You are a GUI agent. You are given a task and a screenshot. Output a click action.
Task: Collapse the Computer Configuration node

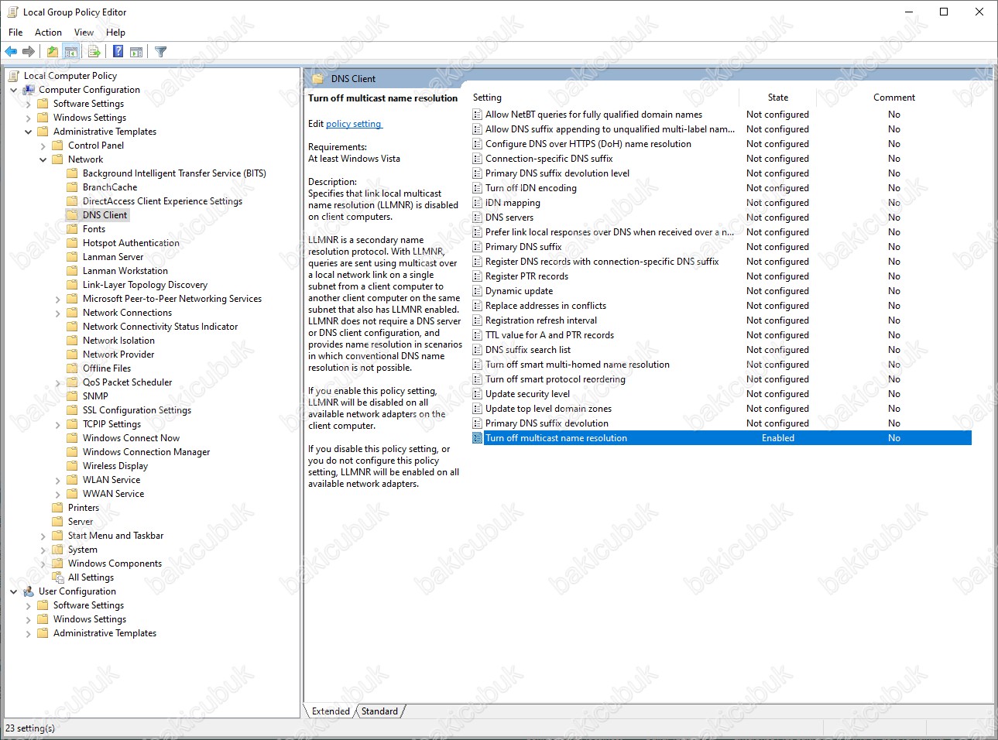pyautogui.click(x=13, y=90)
